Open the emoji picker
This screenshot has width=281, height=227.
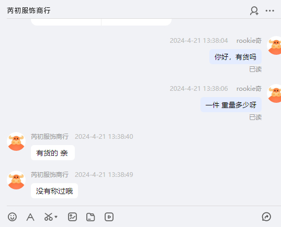(x=12, y=217)
